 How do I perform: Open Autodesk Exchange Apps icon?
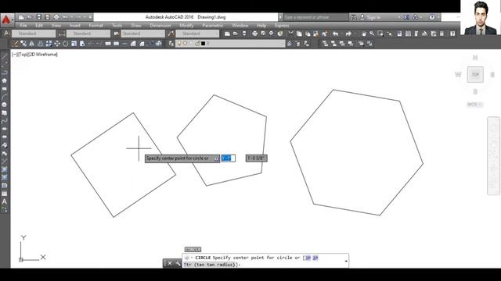[x=406, y=17]
